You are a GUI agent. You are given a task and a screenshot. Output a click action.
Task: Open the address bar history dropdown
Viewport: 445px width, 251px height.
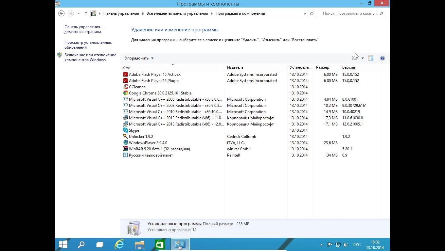pyautogui.click(x=305, y=13)
